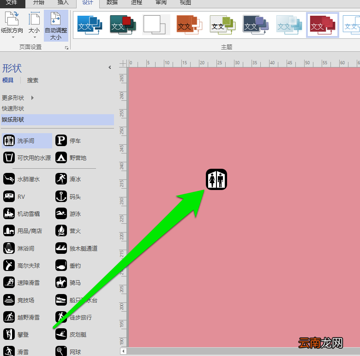Apply the dark green and red theme
The height and width of the screenshot is (356, 360).
pos(123,25)
